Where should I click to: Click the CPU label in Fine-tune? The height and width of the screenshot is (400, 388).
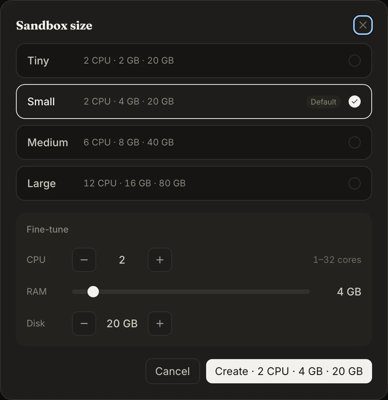[36, 260]
